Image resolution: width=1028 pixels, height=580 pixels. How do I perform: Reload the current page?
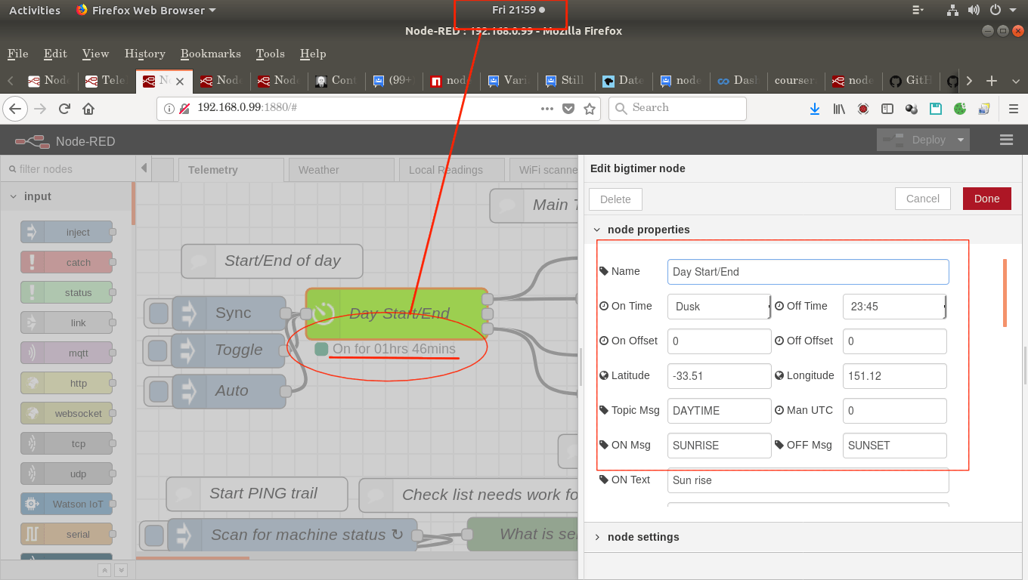(x=64, y=109)
